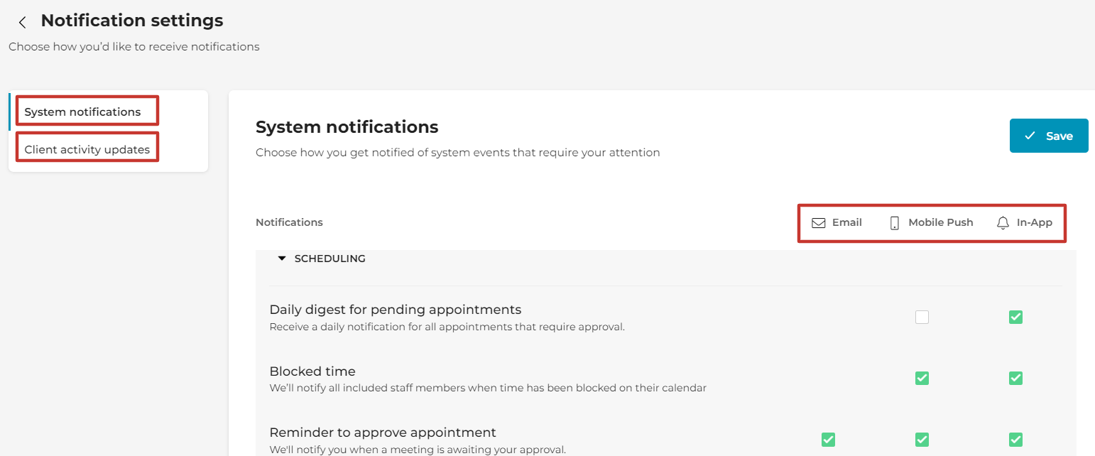
Task: Click the Notifications column header label
Action: (289, 222)
